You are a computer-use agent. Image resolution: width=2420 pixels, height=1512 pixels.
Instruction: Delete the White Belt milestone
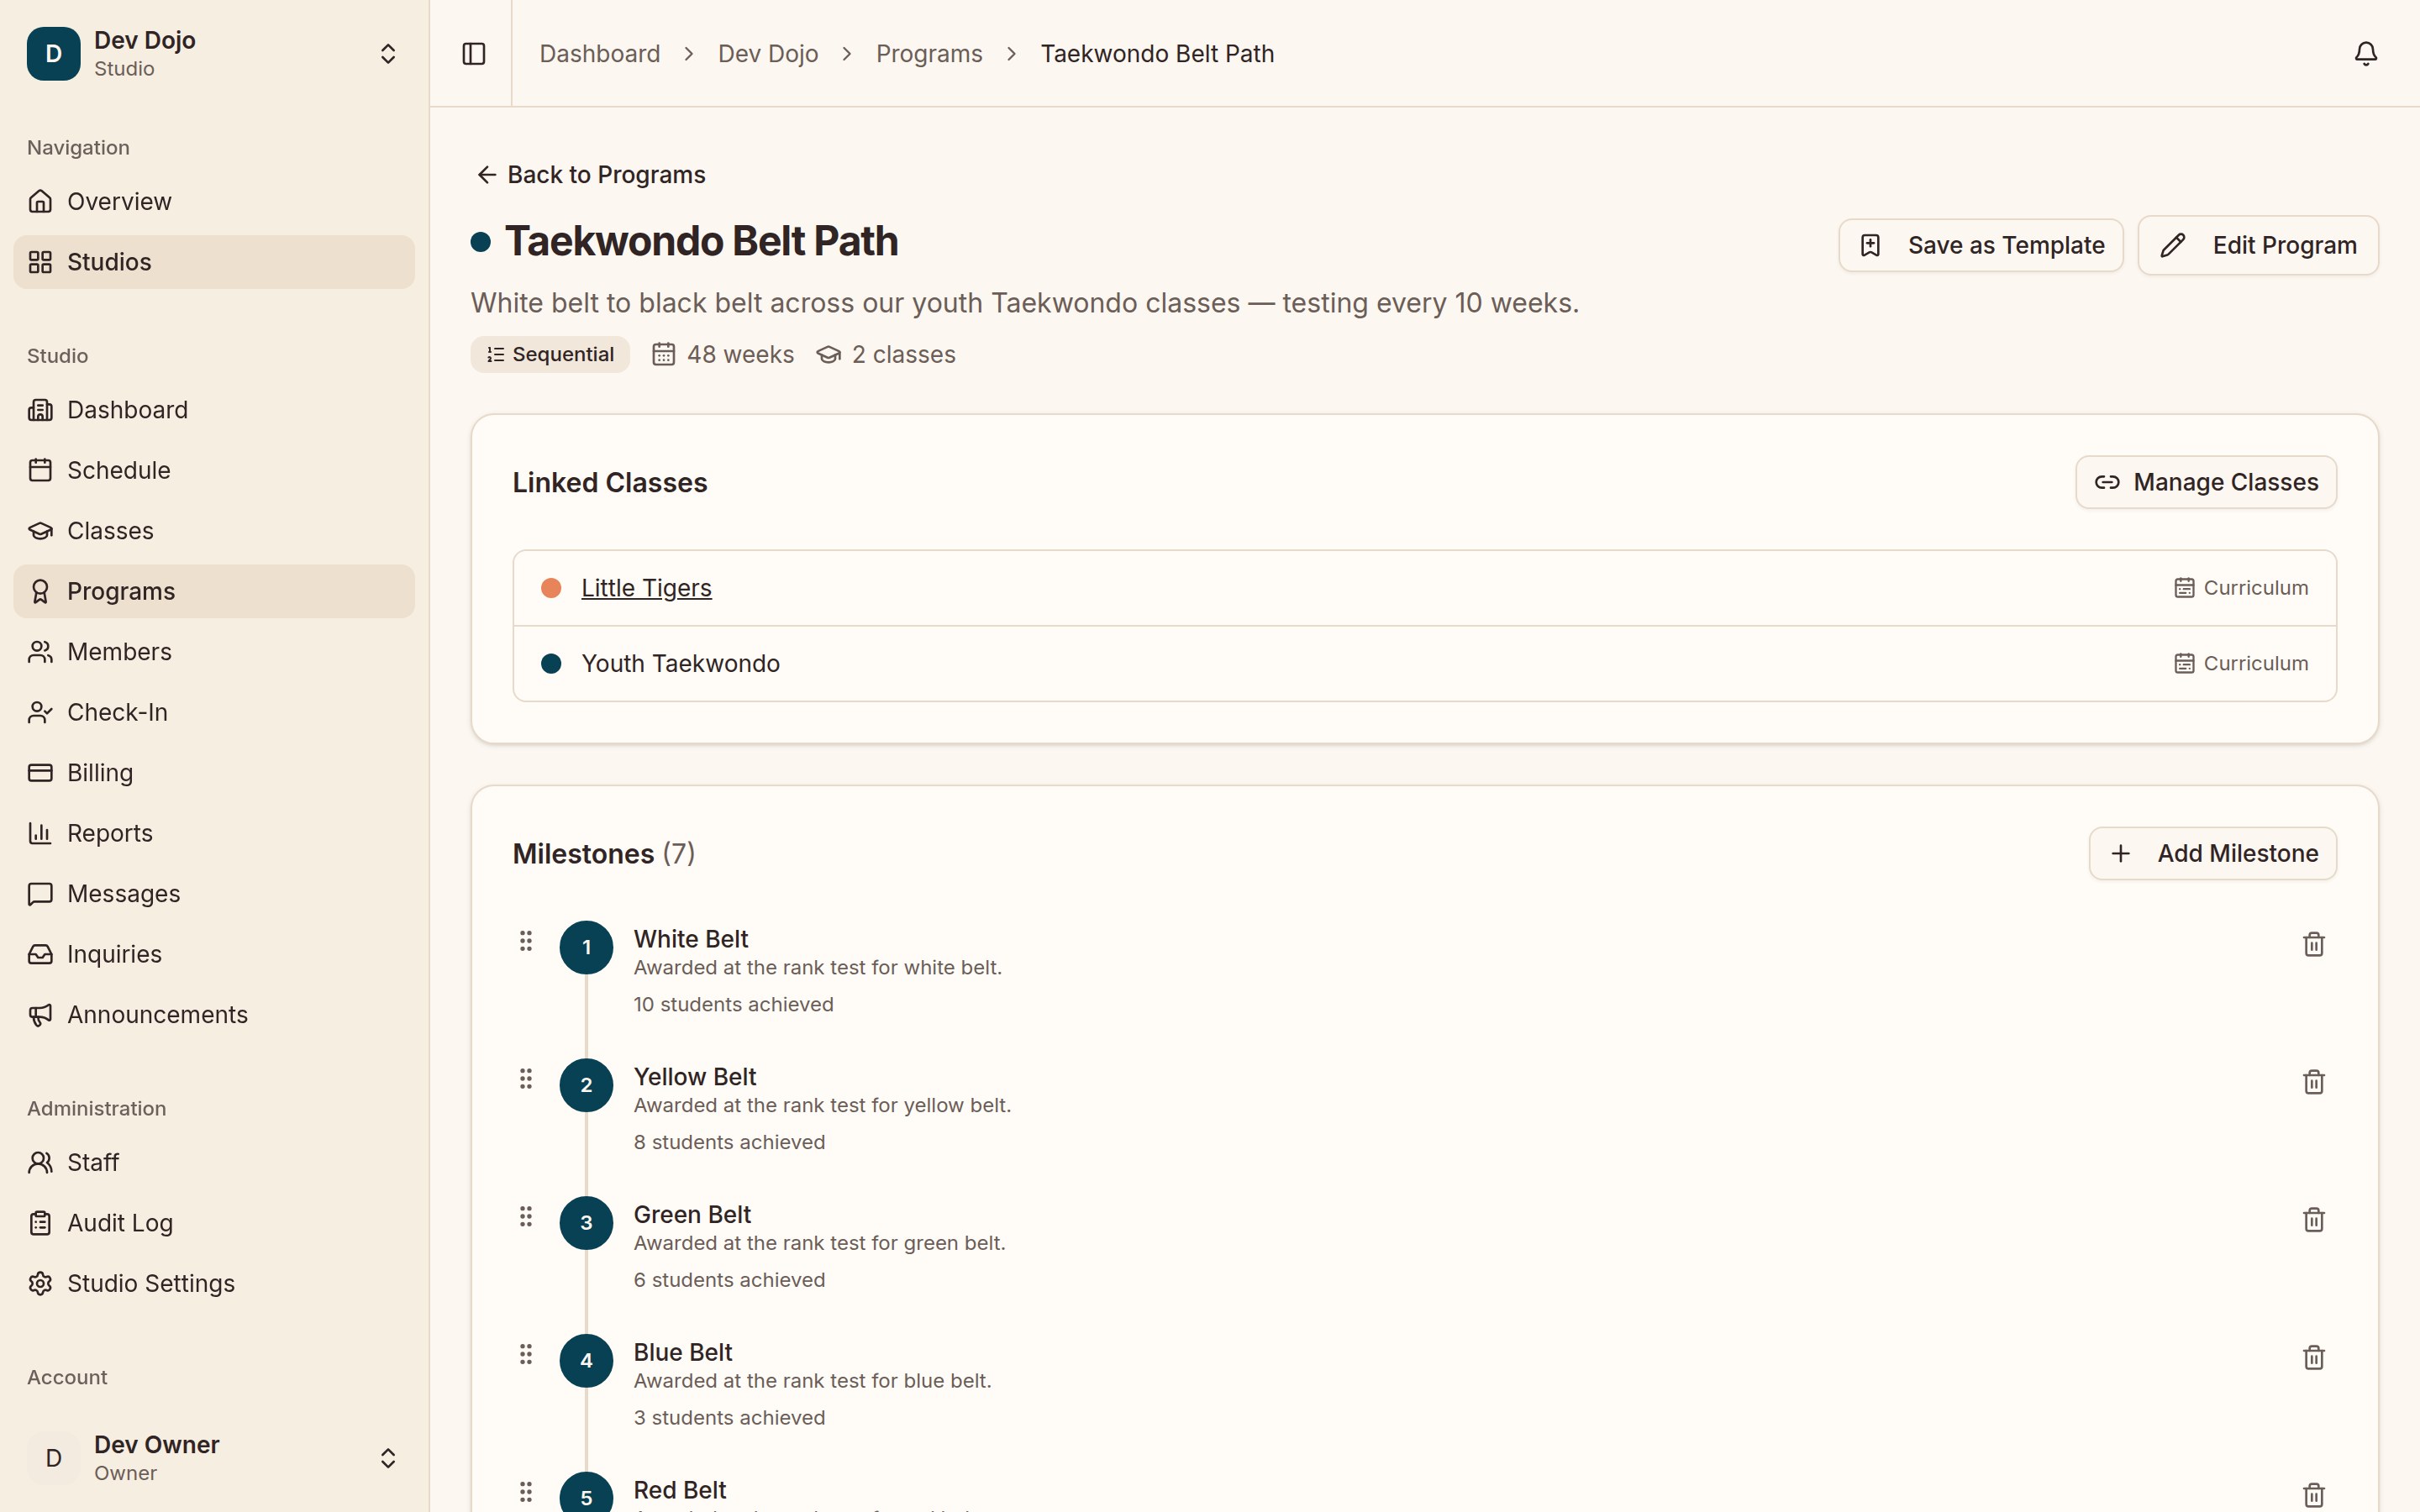click(x=2313, y=944)
